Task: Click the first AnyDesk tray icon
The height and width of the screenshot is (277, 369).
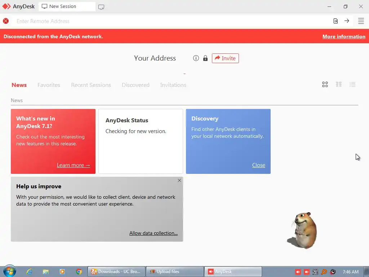Action: [298, 272]
